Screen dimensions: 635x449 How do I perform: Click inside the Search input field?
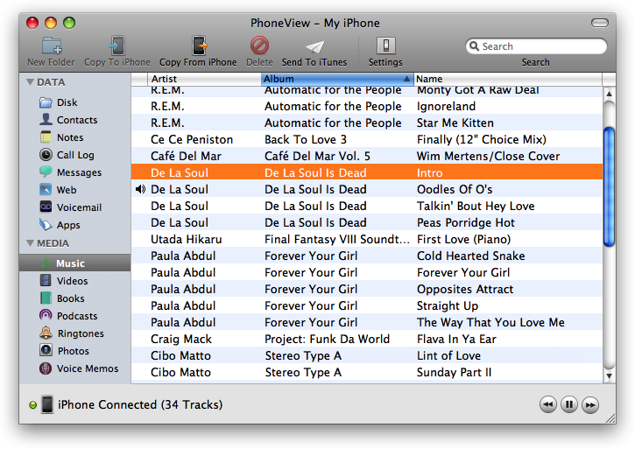click(536, 46)
